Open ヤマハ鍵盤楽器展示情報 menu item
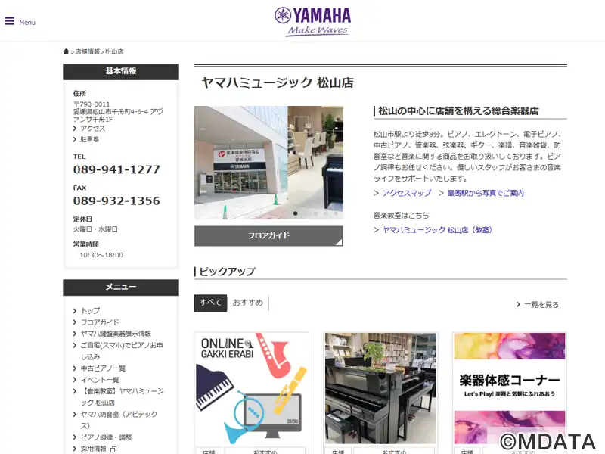The image size is (605, 454). [116, 334]
